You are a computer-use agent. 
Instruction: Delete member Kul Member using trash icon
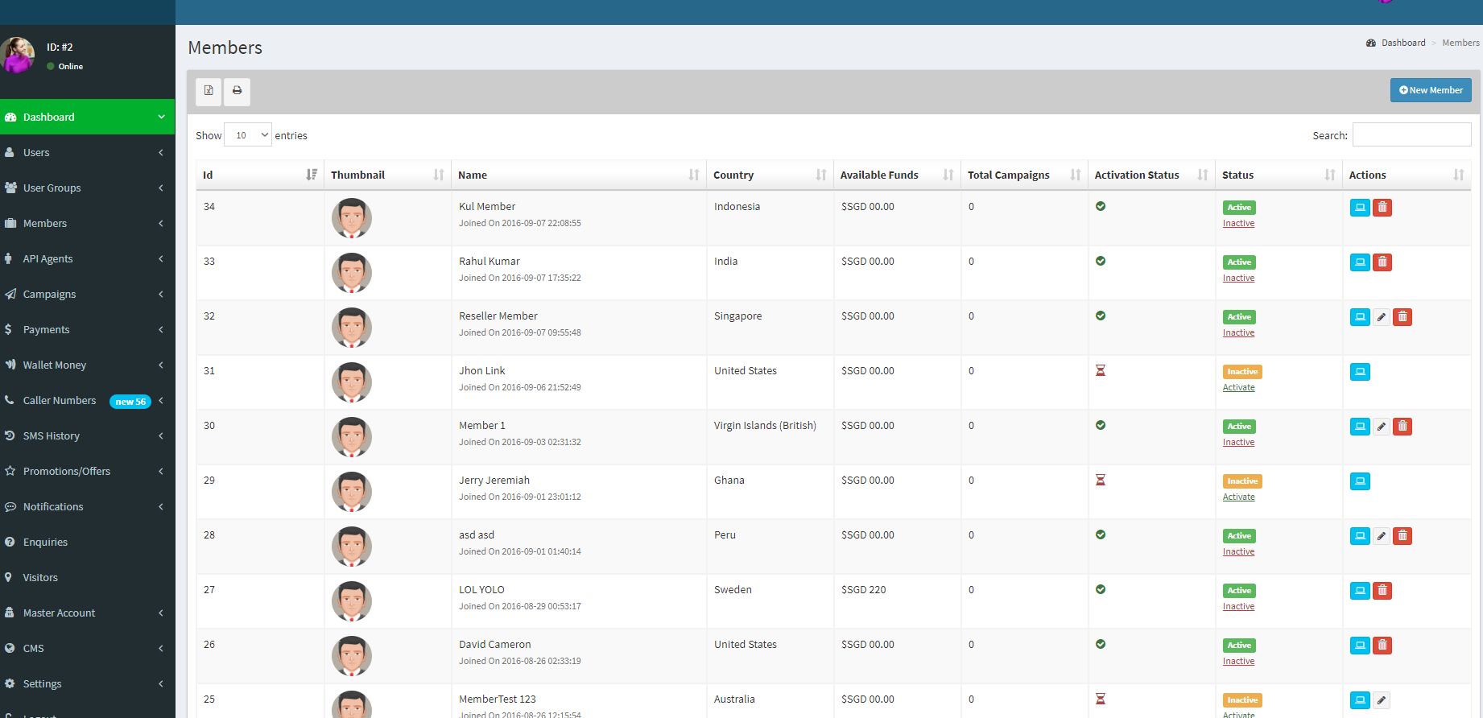1382,208
